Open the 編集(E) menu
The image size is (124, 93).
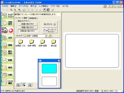13,6
